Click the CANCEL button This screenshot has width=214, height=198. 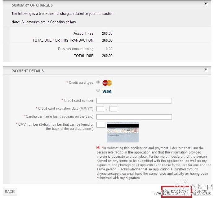[201, 191]
